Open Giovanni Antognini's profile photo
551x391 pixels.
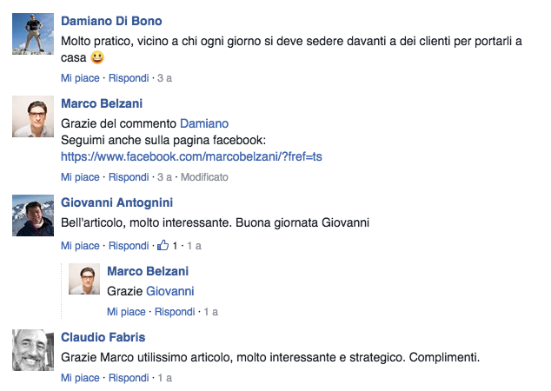click(x=33, y=215)
